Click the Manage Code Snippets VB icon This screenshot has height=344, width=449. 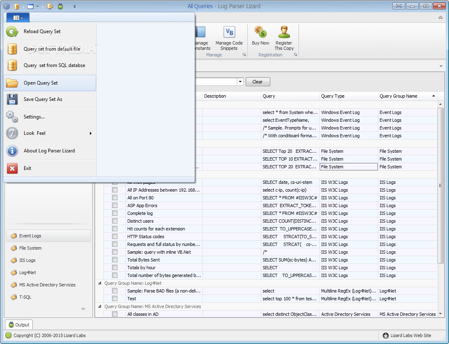click(x=229, y=32)
